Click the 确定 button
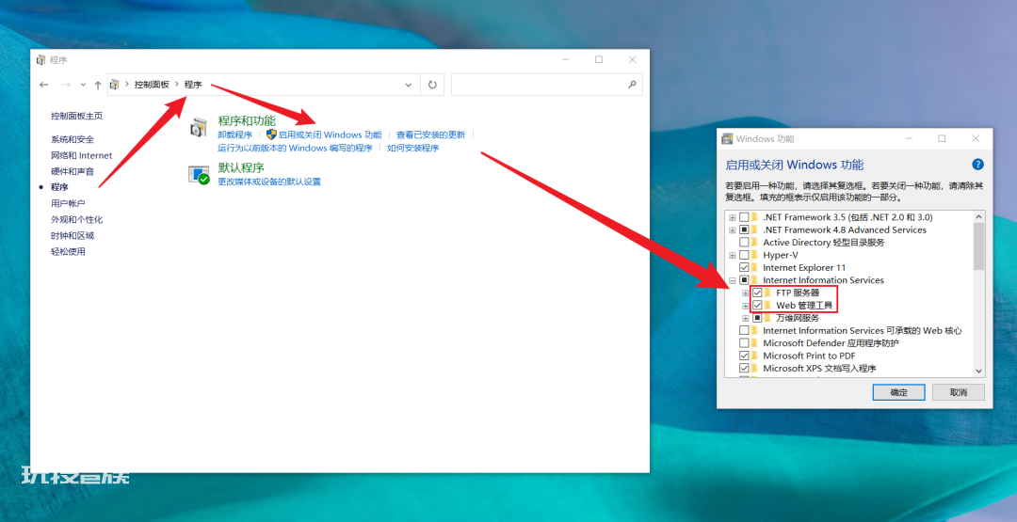 898,392
